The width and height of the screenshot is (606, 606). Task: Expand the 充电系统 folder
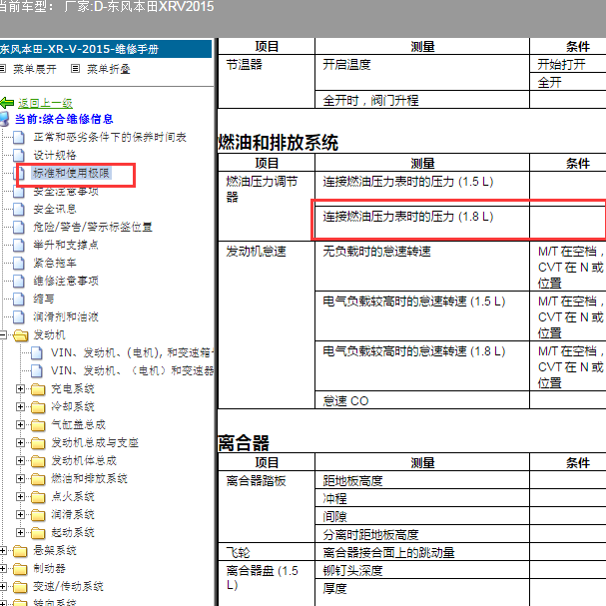click(x=21, y=388)
